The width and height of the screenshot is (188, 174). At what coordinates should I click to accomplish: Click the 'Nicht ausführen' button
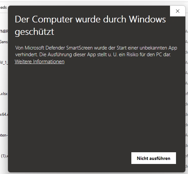tap(154, 158)
